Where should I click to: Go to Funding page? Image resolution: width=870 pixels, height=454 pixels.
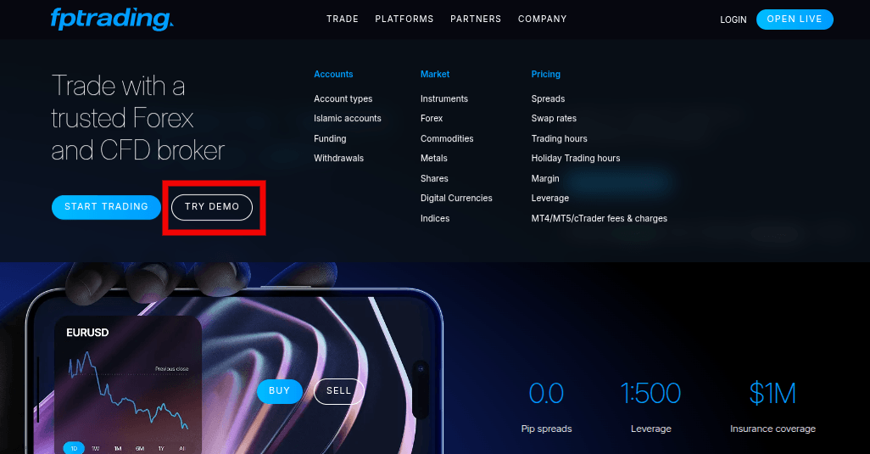click(x=330, y=139)
